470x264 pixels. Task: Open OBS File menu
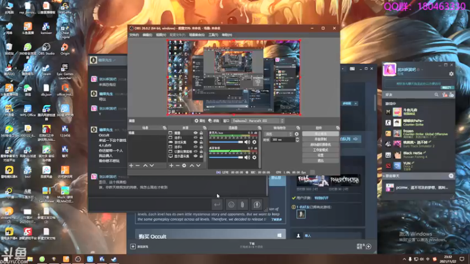[134, 35]
